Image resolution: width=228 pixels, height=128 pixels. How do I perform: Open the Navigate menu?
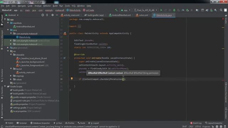[22, 6]
